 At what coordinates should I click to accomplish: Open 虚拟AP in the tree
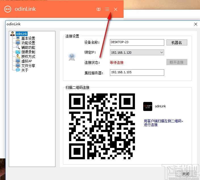pyautogui.click(x=27, y=61)
